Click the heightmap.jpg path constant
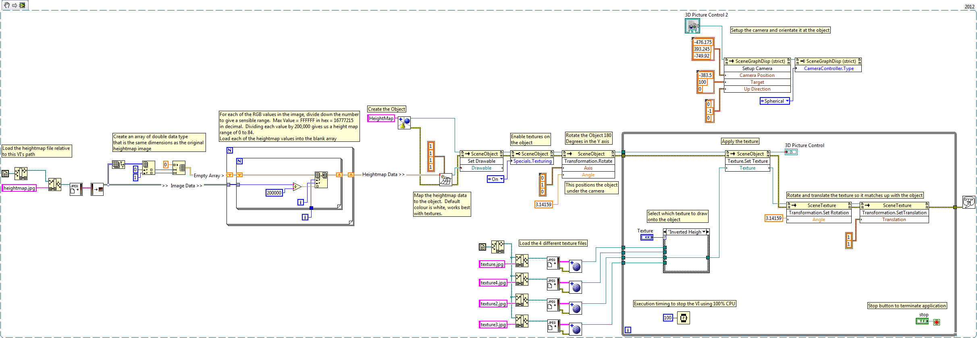977x338 pixels. 19,188
